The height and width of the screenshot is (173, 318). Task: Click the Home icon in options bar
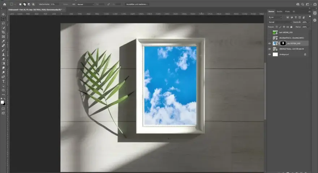(4, 4)
